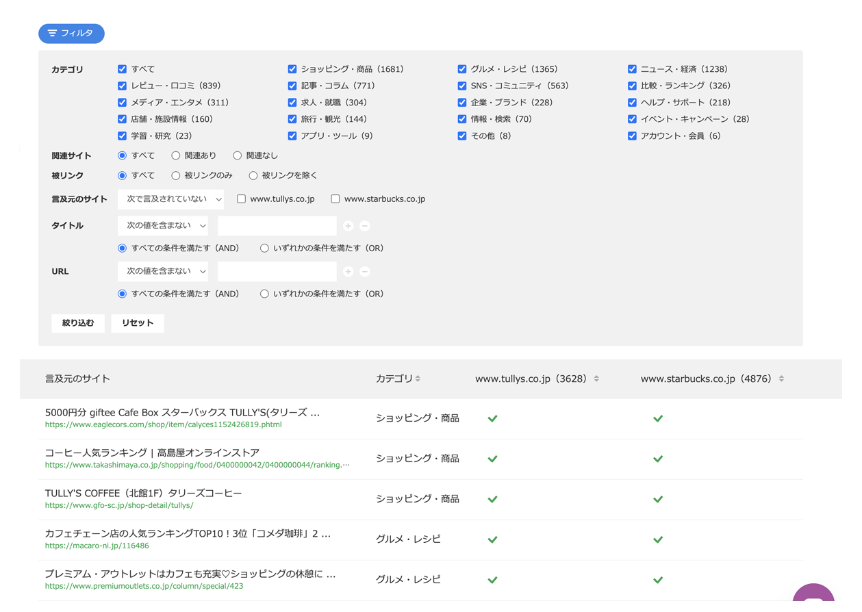
Task: Click the plus icon beside URL field
Action: [348, 272]
